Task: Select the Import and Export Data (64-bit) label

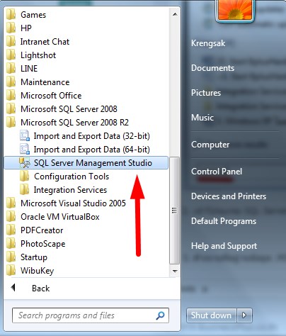Action: tap(92, 150)
